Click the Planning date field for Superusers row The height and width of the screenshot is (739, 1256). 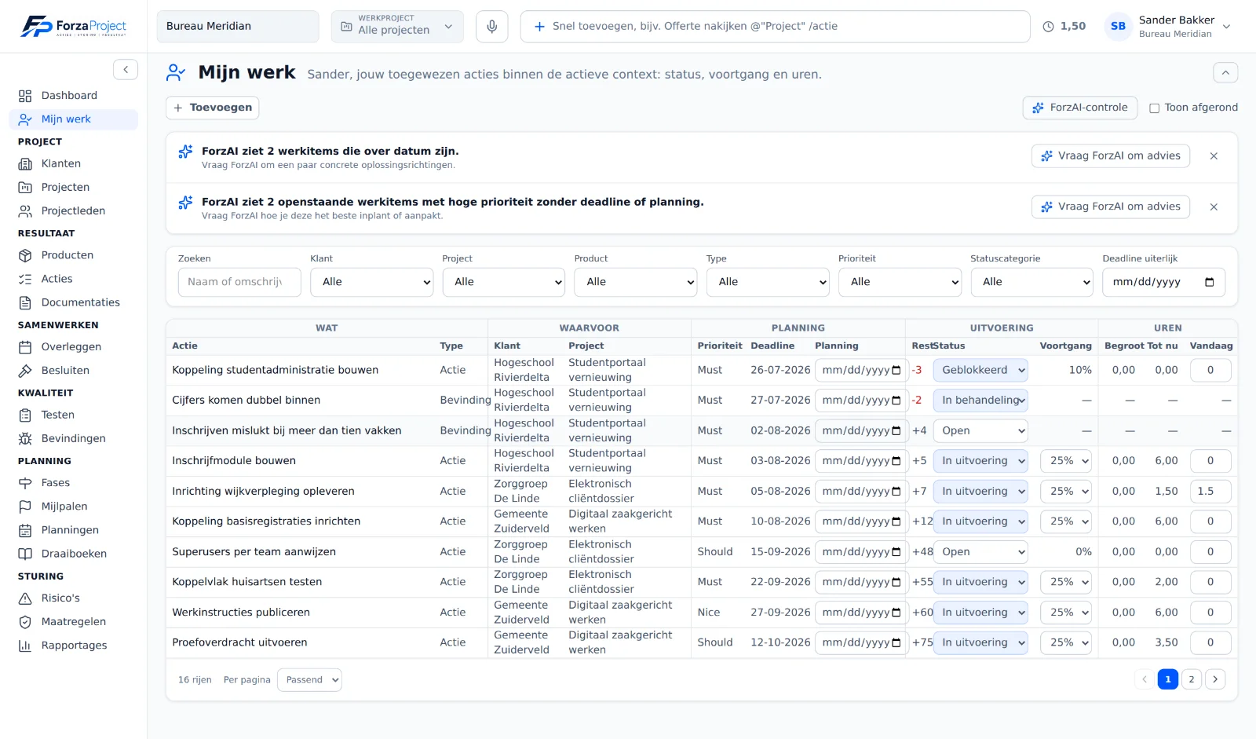[861, 552]
